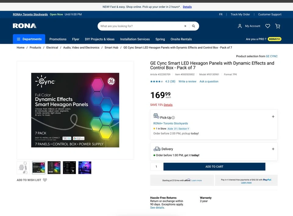Viewport: 293px width, 216px height.
Task: Open Onsite Rentals menu item
Action: [181, 39]
